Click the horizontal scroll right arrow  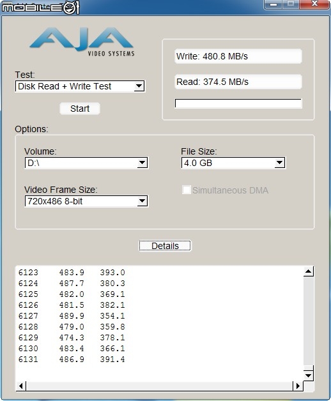[x=298, y=386]
